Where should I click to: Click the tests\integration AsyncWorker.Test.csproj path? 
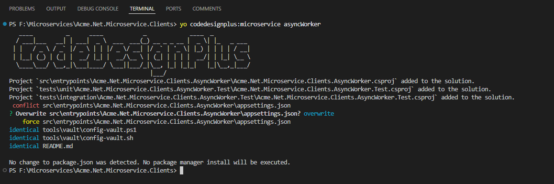[235, 97]
